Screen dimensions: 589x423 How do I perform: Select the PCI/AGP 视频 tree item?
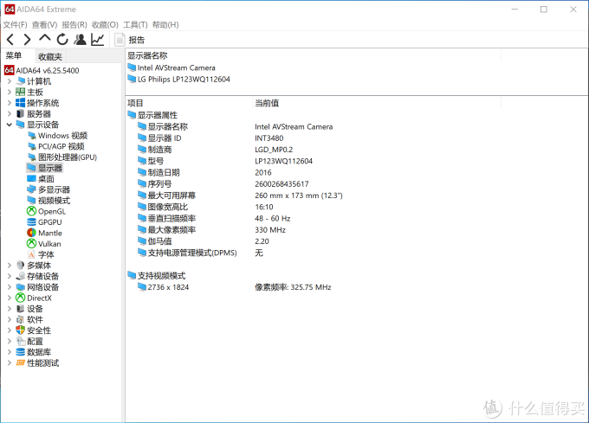[56, 147]
